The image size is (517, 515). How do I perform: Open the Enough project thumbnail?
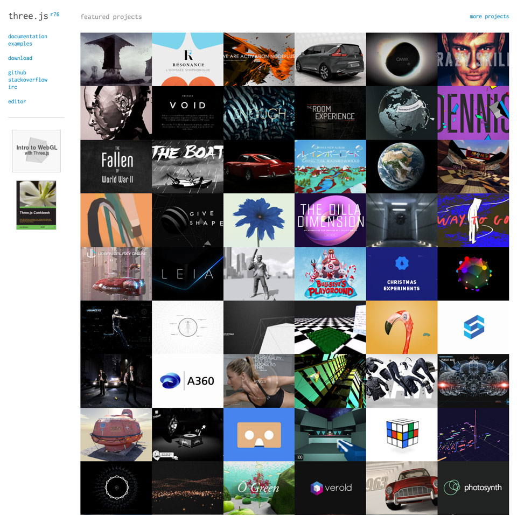point(259,113)
